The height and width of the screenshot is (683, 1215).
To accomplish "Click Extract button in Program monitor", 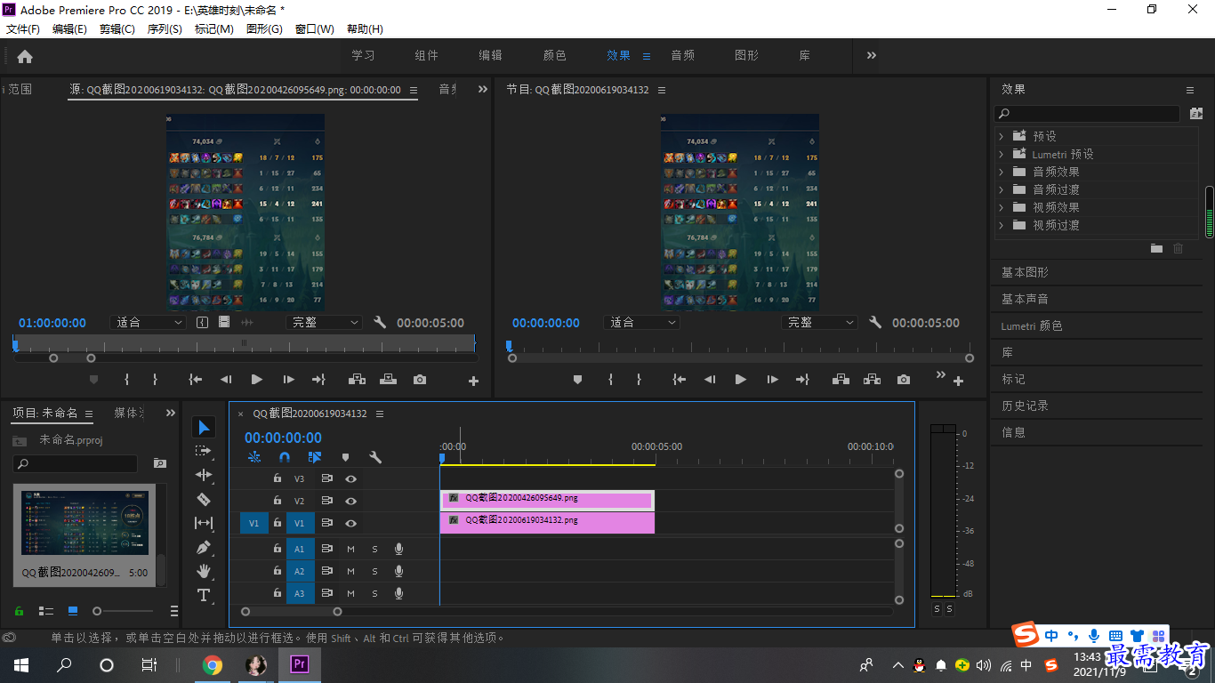I will pos(872,380).
